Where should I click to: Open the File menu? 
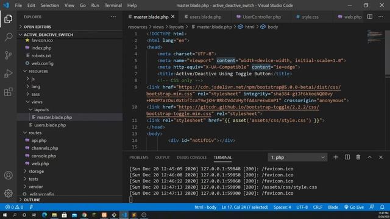(18, 5)
